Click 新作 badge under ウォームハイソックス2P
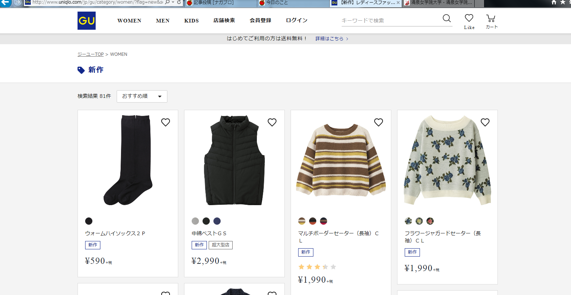This screenshot has height=295, width=571. tap(93, 245)
